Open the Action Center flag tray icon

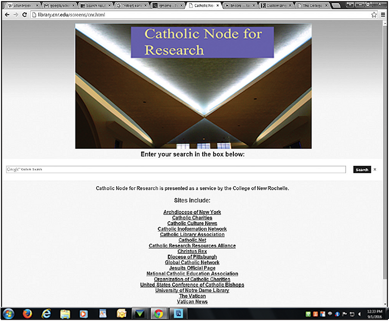(345, 314)
